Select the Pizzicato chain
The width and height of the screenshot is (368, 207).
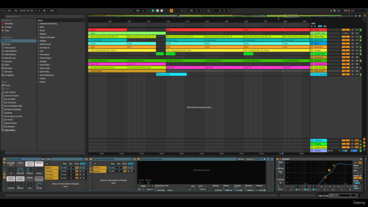(51, 178)
